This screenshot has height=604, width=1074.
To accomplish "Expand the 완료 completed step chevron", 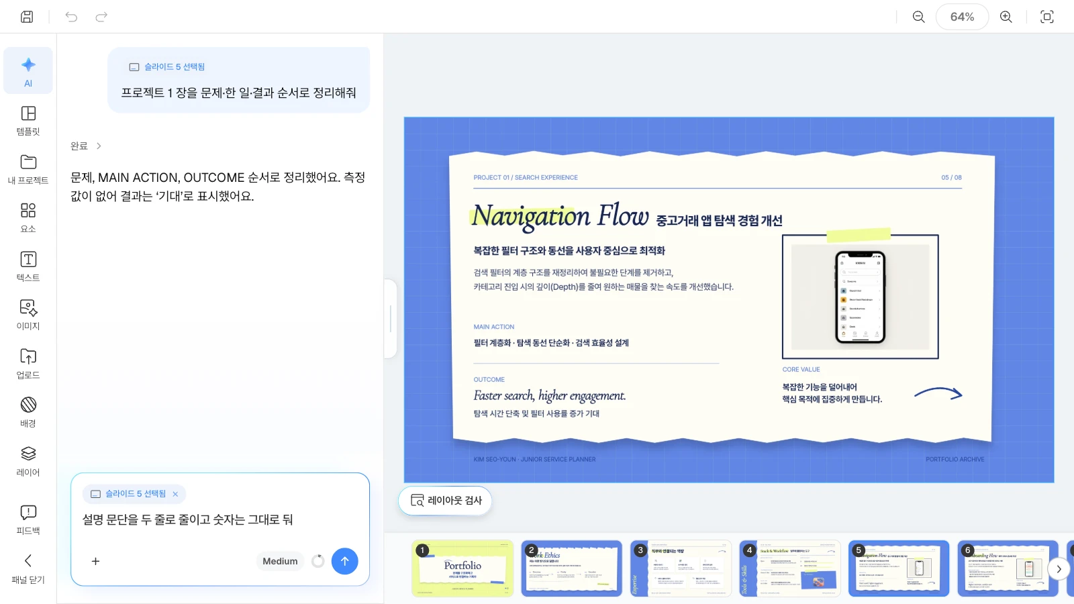I will click(99, 146).
